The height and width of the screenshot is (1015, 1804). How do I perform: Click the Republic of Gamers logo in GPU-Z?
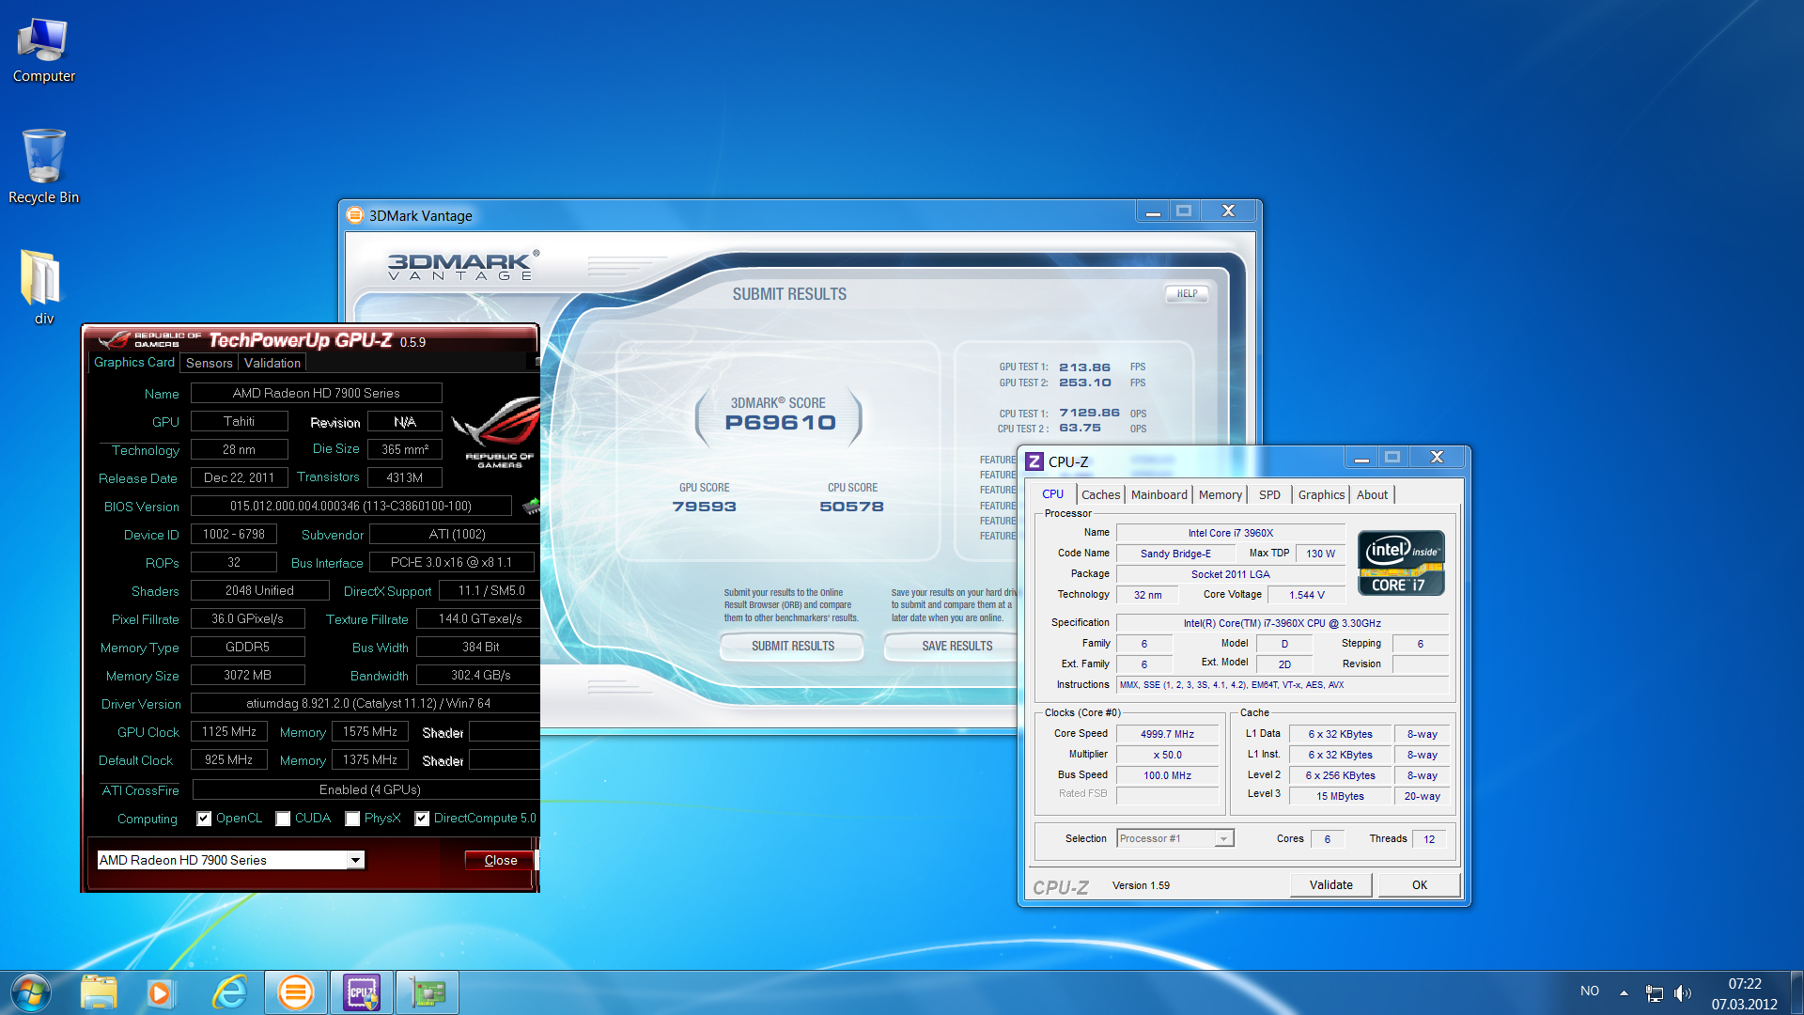point(495,432)
